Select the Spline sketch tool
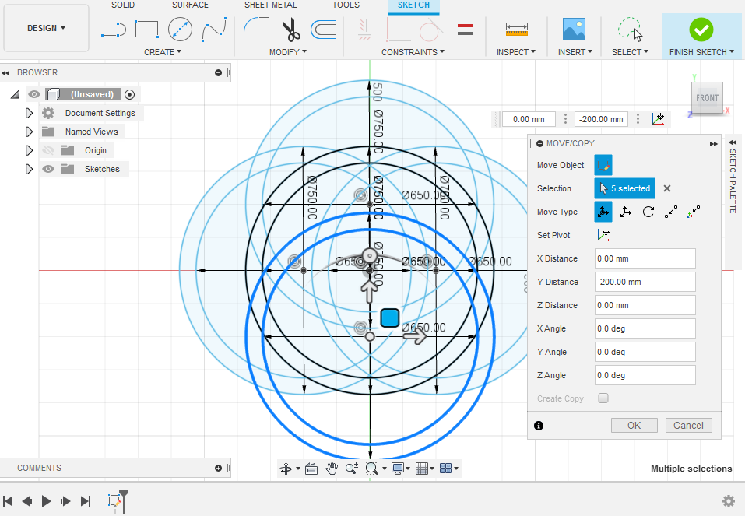745x516 pixels. click(214, 30)
